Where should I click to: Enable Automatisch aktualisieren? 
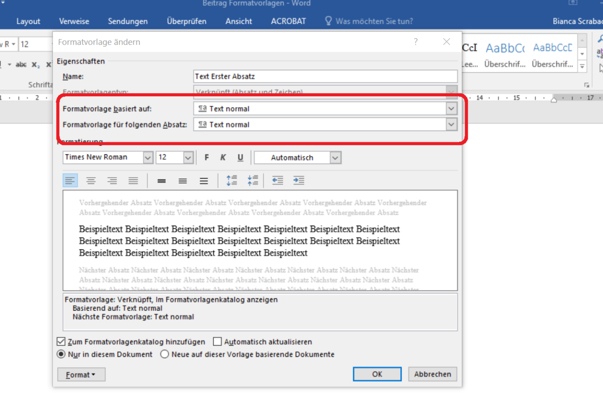(x=217, y=341)
